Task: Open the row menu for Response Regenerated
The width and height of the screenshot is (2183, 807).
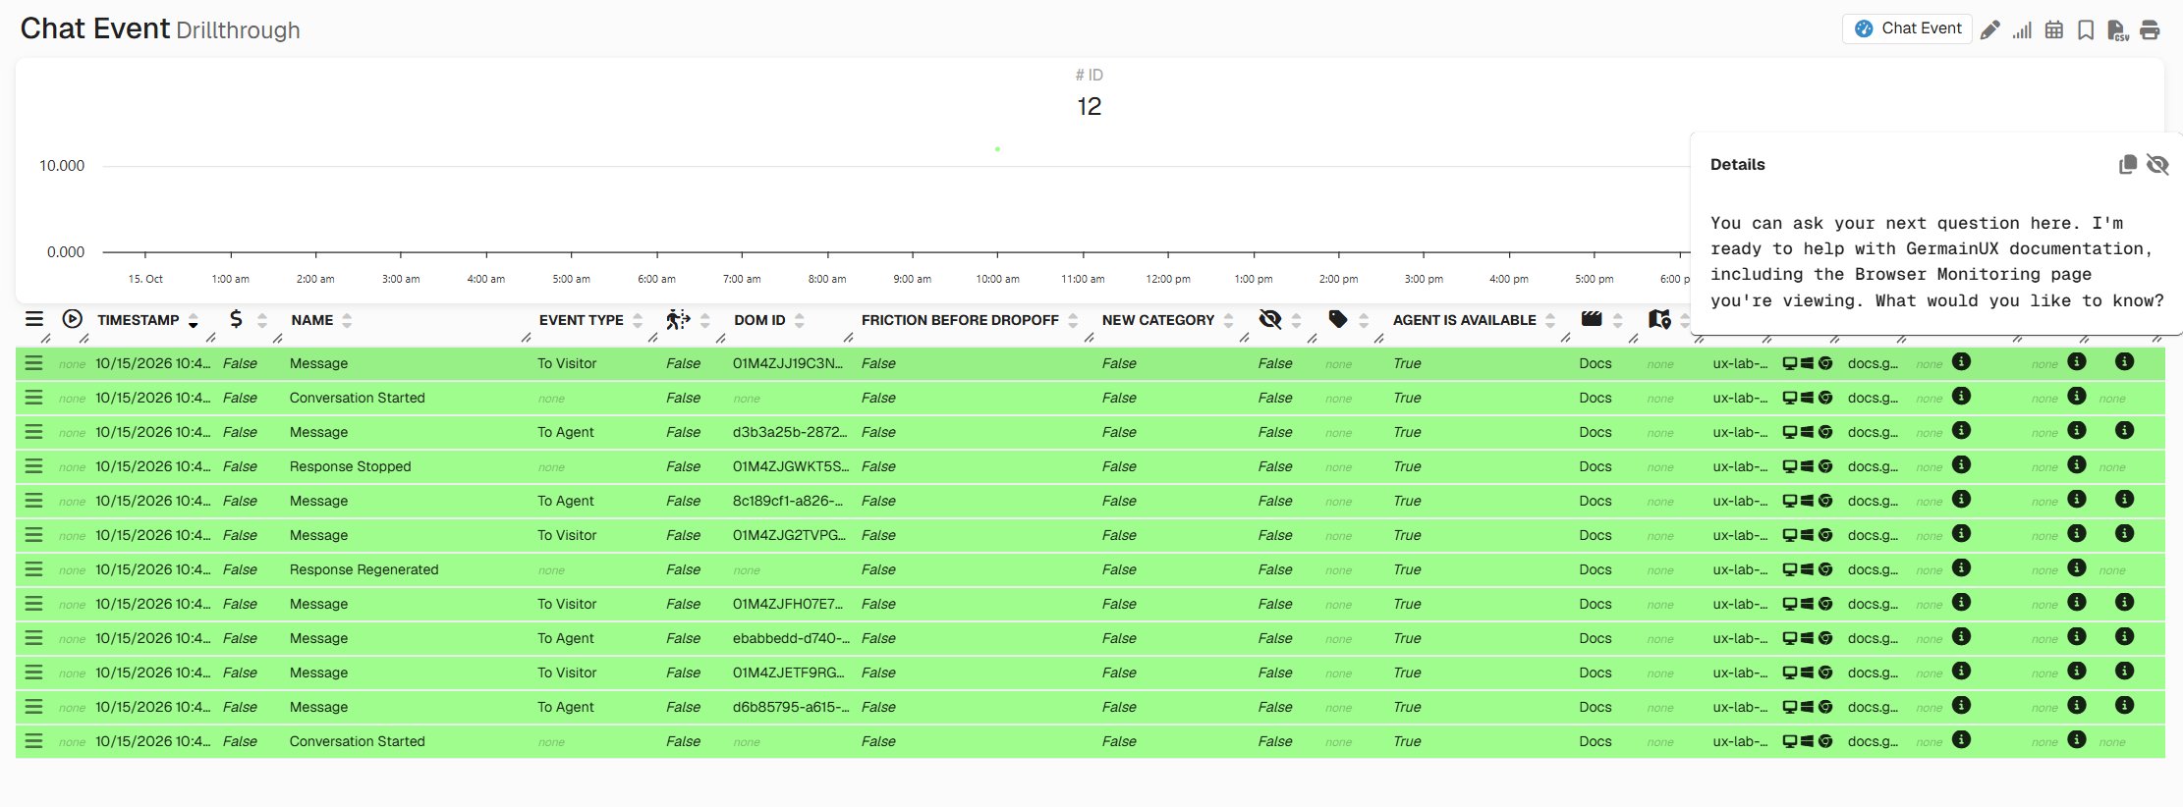Action: (x=33, y=569)
